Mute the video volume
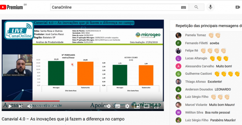 tap(30, 106)
